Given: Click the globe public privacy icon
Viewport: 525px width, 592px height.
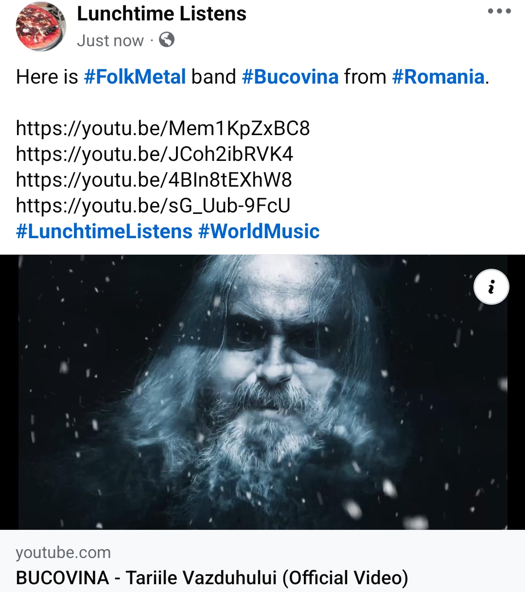Looking at the screenshot, I should click(167, 40).
